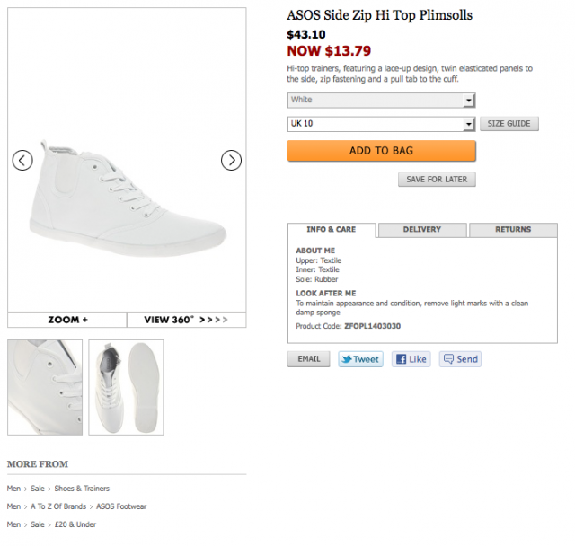Image resolution: width=575 pixels, height=546 pixels.
Task: Launch the VIEW 360° viewer
Action: [x=187, y=319]
